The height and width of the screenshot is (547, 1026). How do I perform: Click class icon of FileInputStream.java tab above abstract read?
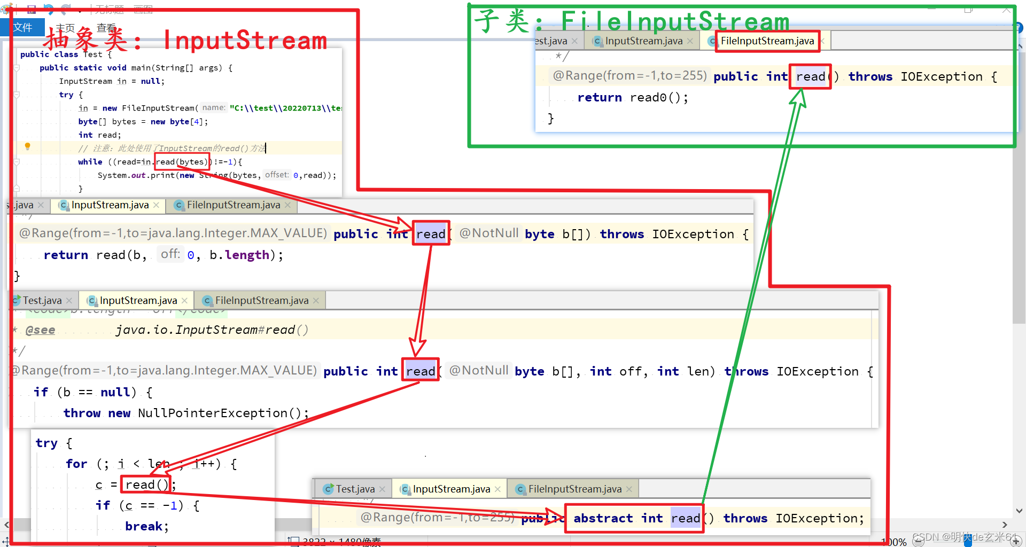tap(520, 489)
